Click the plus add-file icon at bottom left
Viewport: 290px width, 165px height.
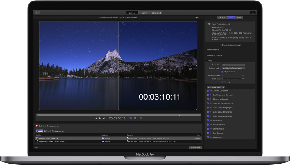pos(36,147)
